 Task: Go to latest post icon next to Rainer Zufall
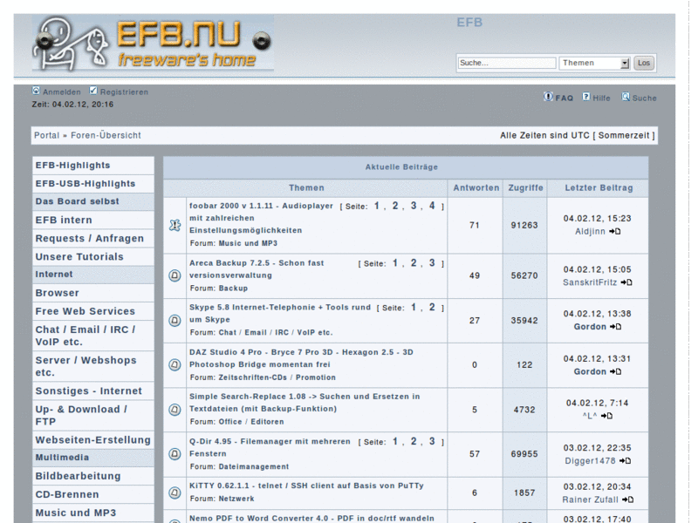[627, 499]
